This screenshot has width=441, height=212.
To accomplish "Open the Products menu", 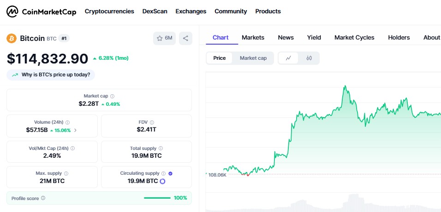I will [x=268, y=11].
